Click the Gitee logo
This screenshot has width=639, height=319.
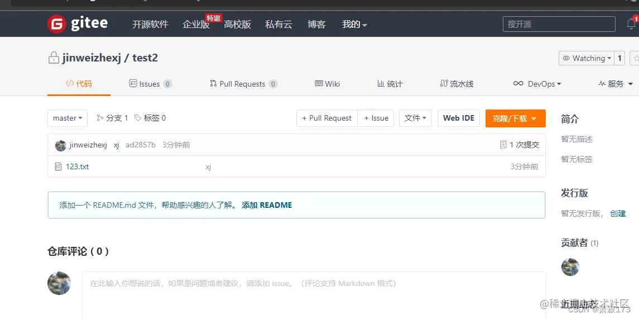point(78,24)
